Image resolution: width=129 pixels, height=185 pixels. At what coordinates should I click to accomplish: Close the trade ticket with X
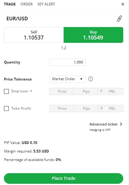click(x=123, y=4)
